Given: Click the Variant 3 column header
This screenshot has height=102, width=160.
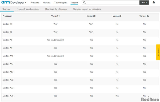Looking at the screenshot, I should coord(117,16).
